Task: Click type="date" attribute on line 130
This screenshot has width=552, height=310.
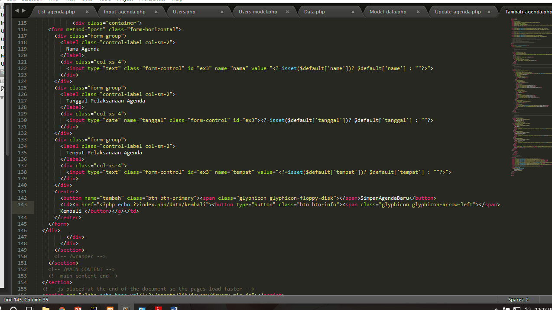Action: [104, 120]
